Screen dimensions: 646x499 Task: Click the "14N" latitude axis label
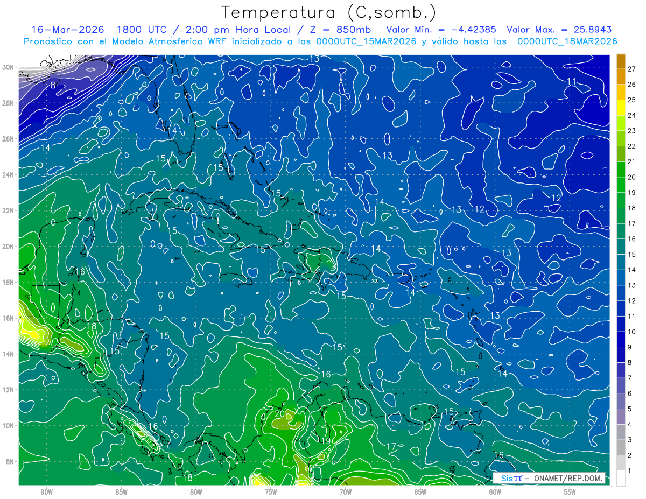click(x=9, y=354)
